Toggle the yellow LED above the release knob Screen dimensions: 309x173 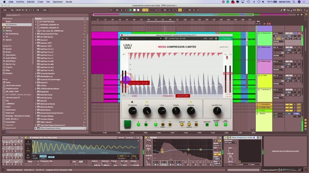(x=191, y=102)
